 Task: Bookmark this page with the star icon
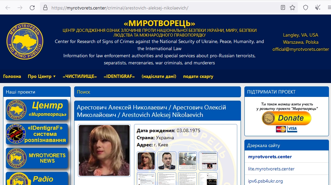(x=292, y=7)
